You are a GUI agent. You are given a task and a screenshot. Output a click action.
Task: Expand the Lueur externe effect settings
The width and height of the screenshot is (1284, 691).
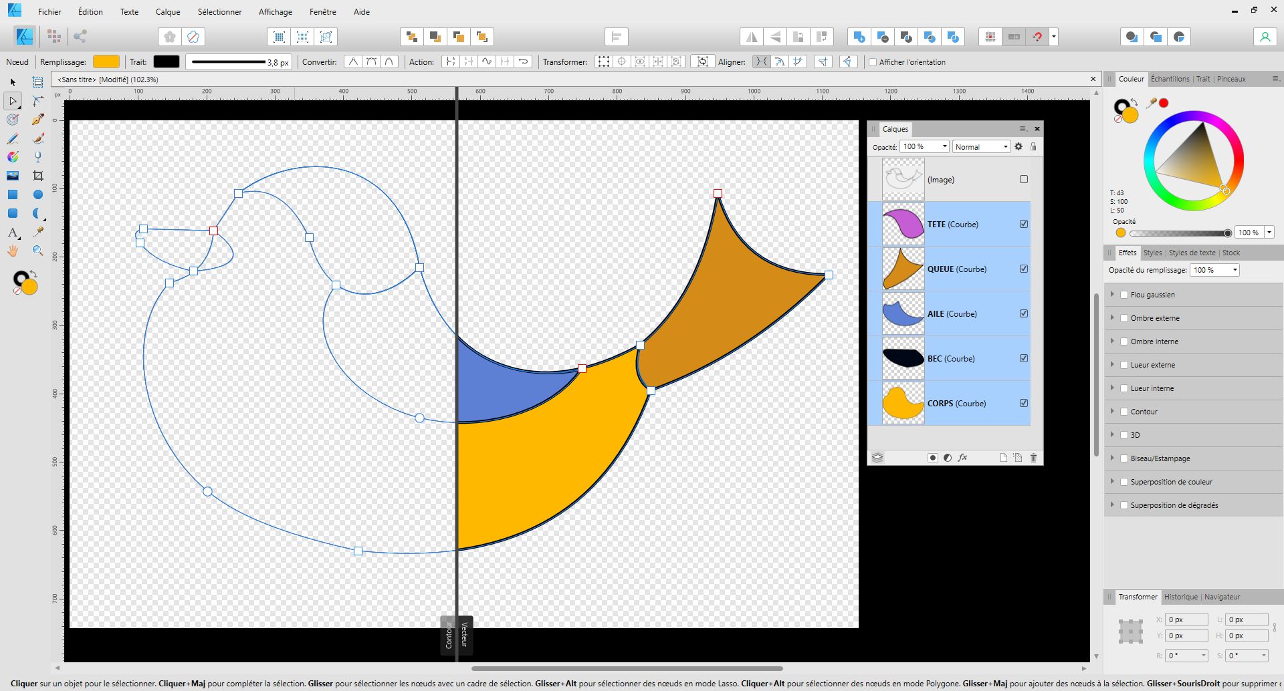[x=1113, y=364]
